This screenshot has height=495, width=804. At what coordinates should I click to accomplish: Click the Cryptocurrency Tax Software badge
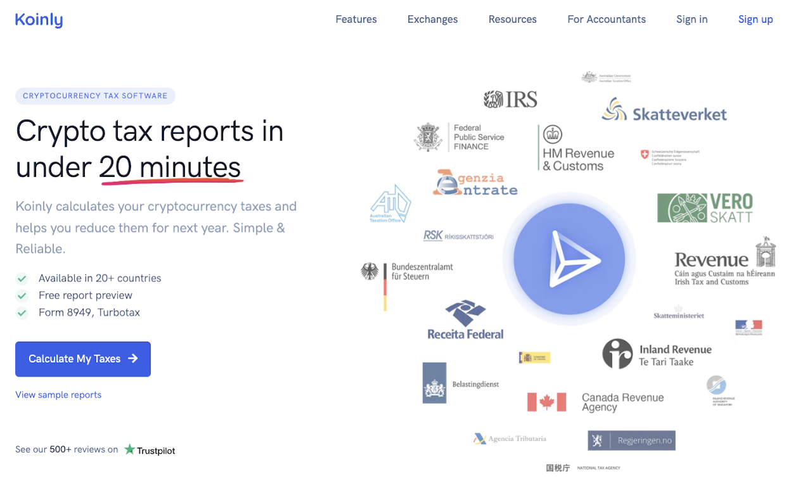(95, 96)
